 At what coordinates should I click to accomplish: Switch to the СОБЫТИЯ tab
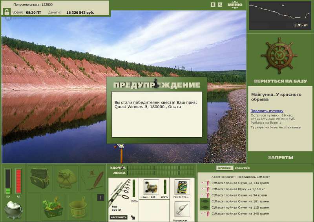[242, 168]
